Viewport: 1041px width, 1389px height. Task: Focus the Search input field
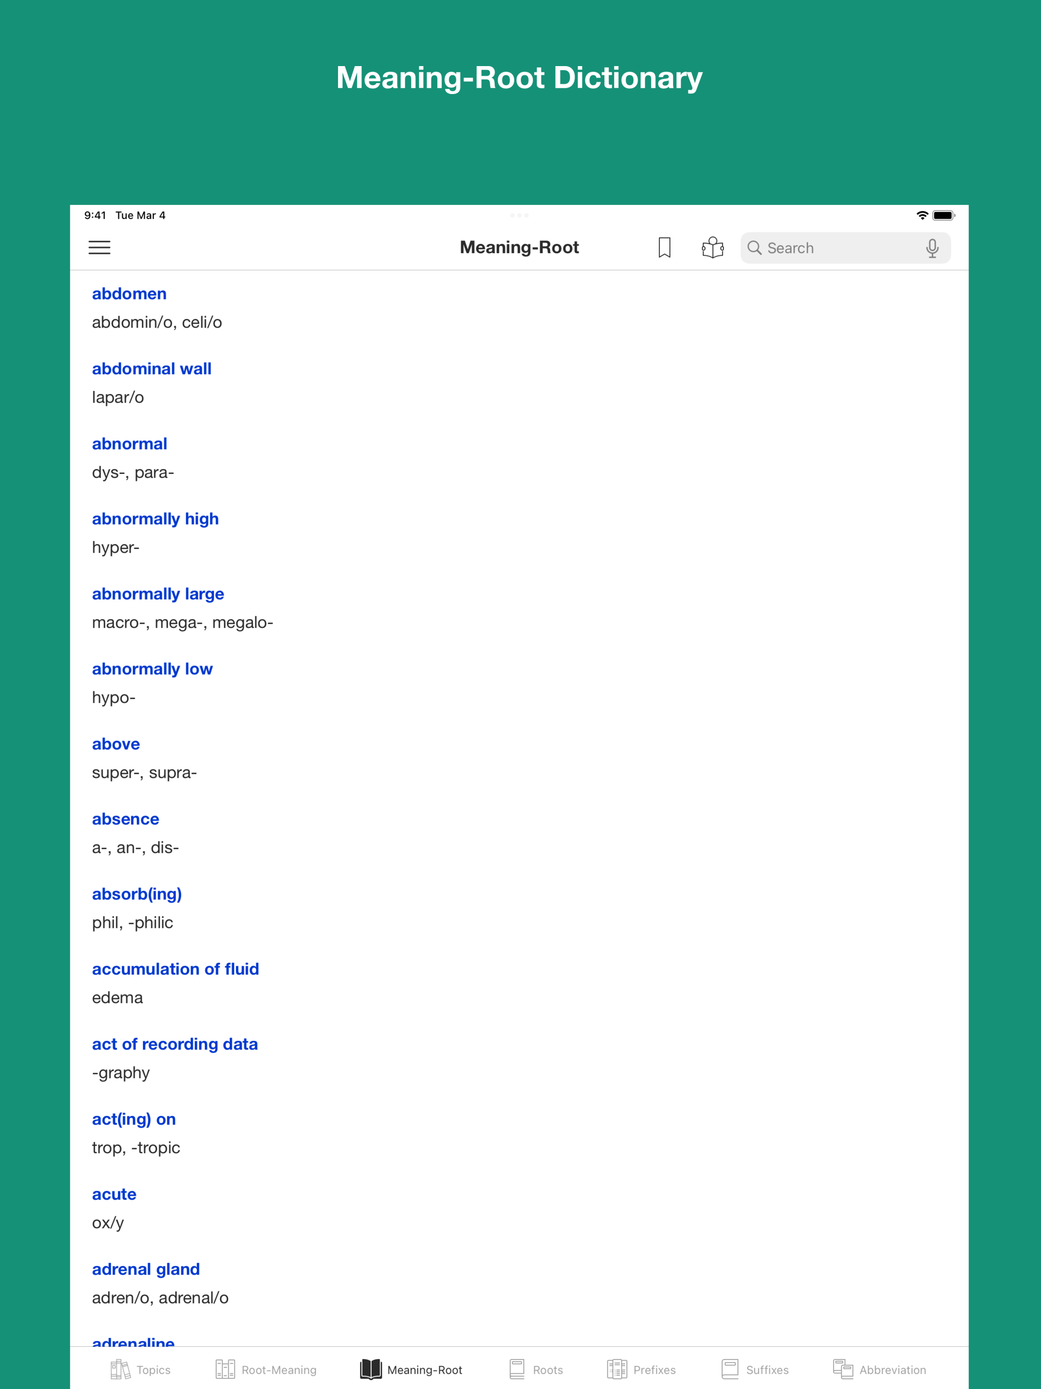pyautogui.click(x=845, y=248)
